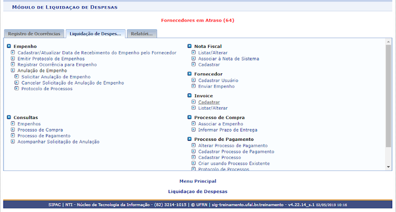396x212 pixels.
Task: Open the Associar a Empenho link
Action: pos(221,124)
